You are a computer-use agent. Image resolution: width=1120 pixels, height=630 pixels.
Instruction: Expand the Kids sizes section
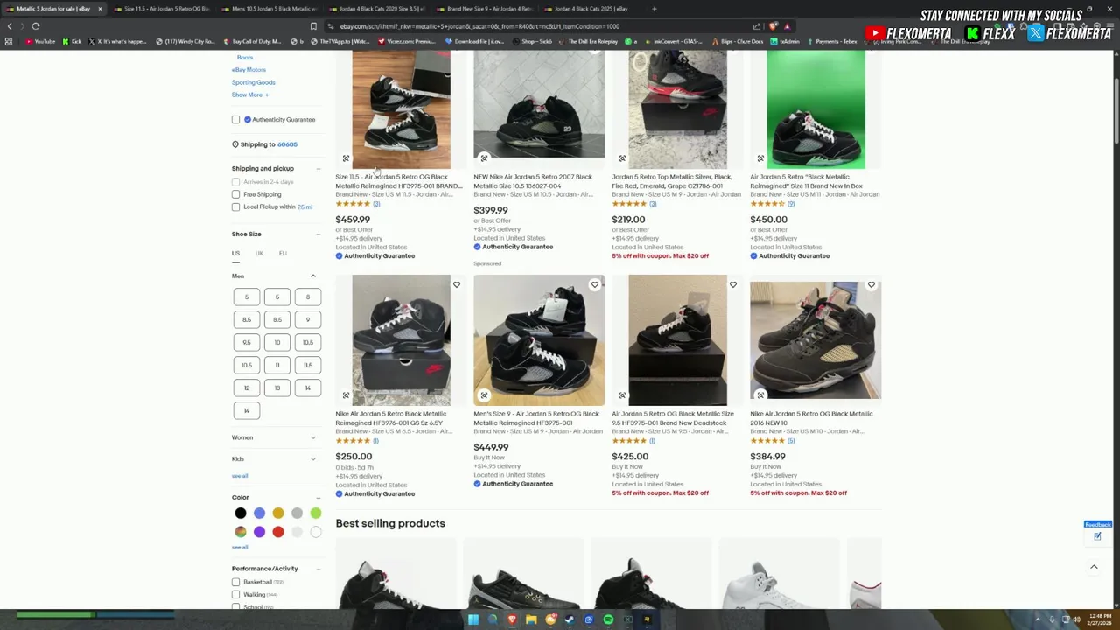tap(312, 458)
